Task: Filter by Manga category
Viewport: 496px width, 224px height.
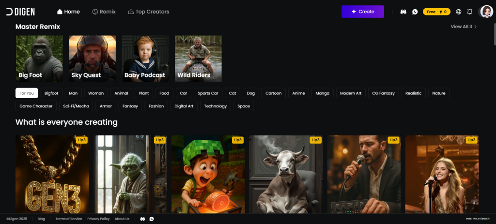Action: pyautogui.click(x=322, y=93)
